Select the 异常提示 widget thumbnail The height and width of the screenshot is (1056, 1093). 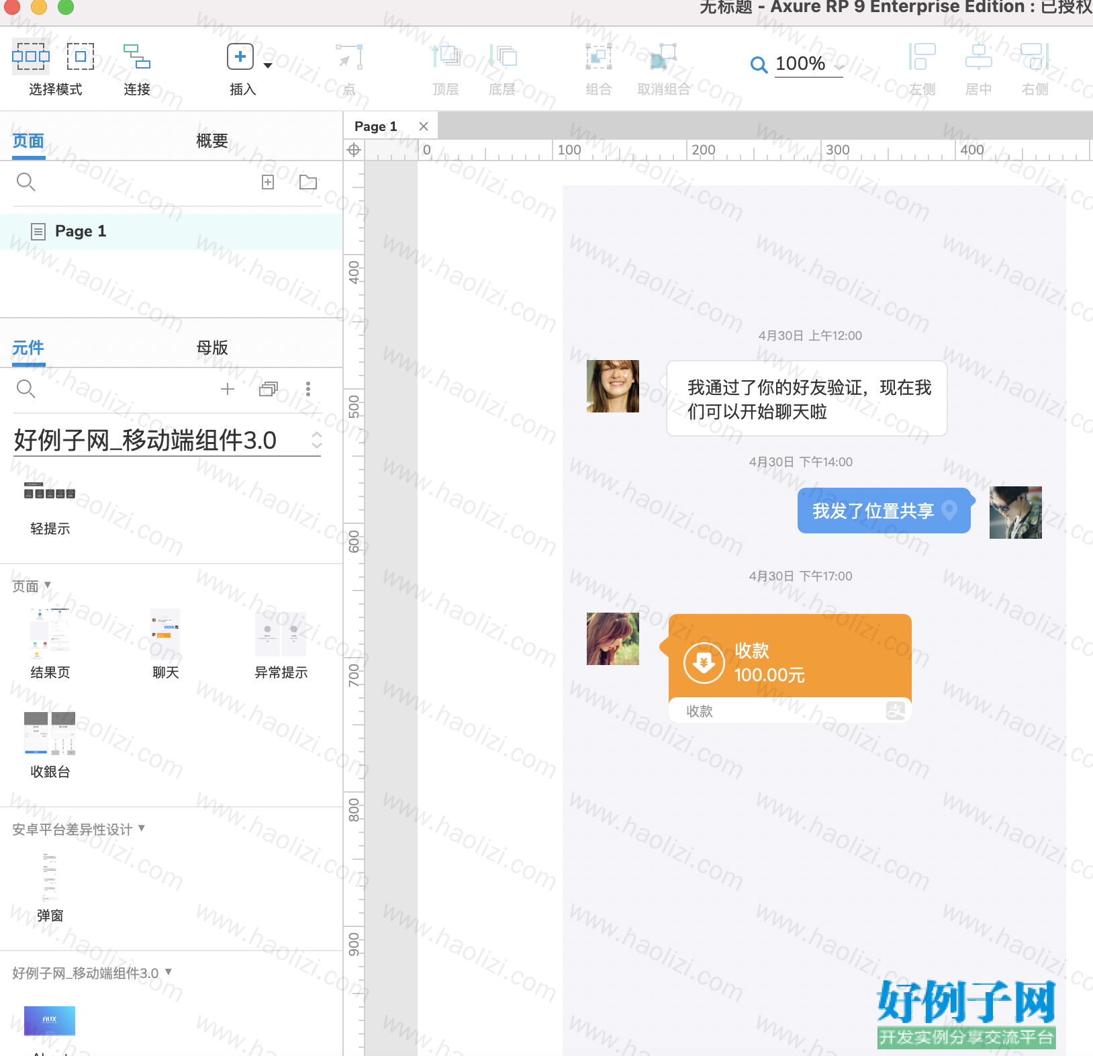click(281, 633)
